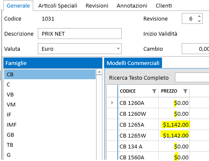This screenshot has height=161, width=209.
Task: Select GB family in Famiglie list
Action: (x=50, y=135)
